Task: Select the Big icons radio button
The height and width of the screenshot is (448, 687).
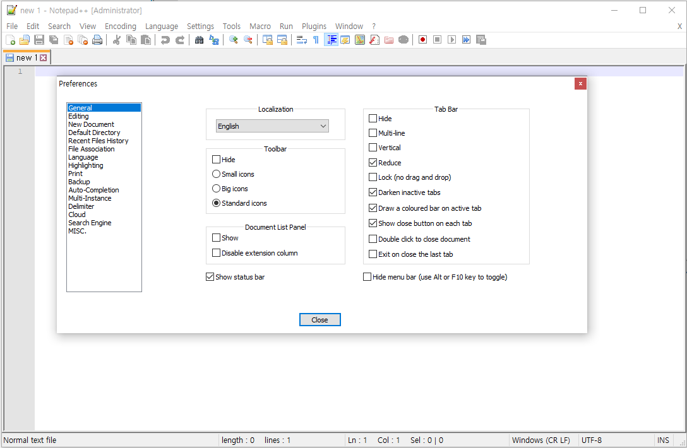Action: [x=216, y=189]
